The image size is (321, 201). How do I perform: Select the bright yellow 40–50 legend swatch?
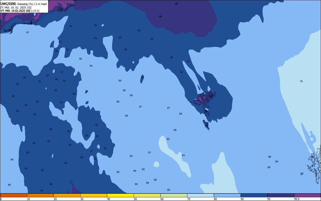(120, 195)
